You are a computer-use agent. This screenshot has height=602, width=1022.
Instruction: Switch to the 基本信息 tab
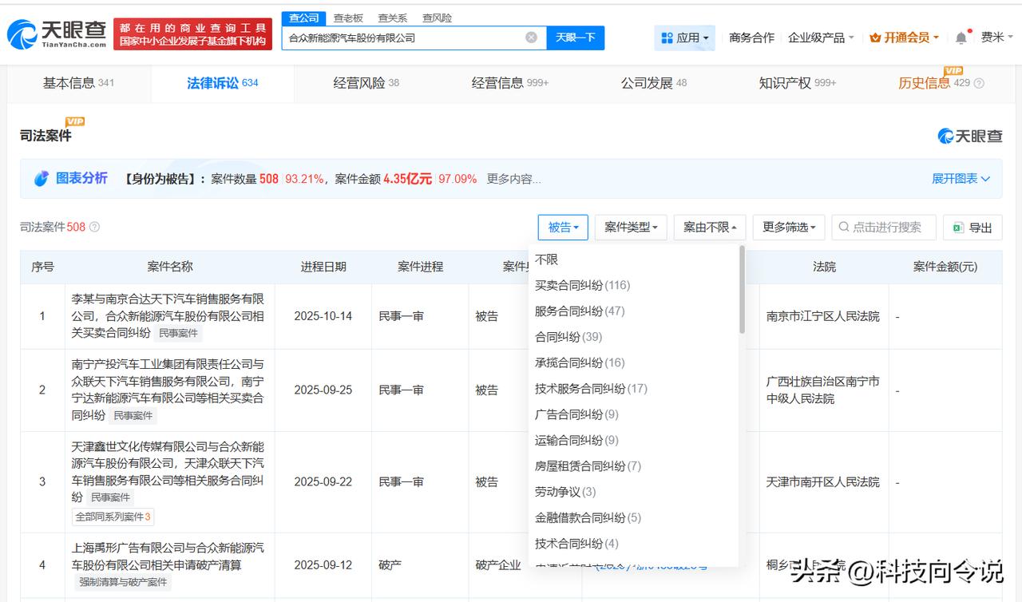[x=78, y=83]
